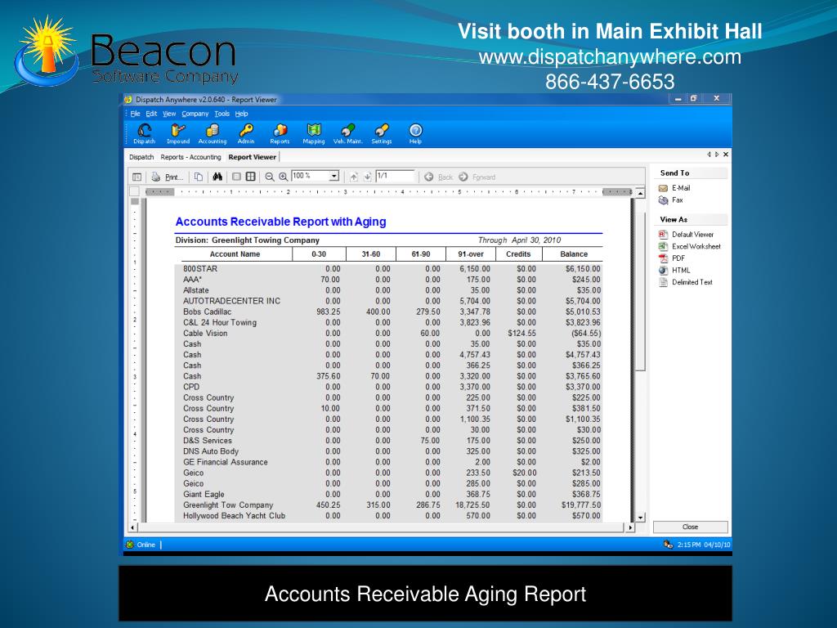The height and width of the screenshot is (628, 837).
Task: Open the Veh. Maint. toolbar icon
Action: click(x=347, y=133)
